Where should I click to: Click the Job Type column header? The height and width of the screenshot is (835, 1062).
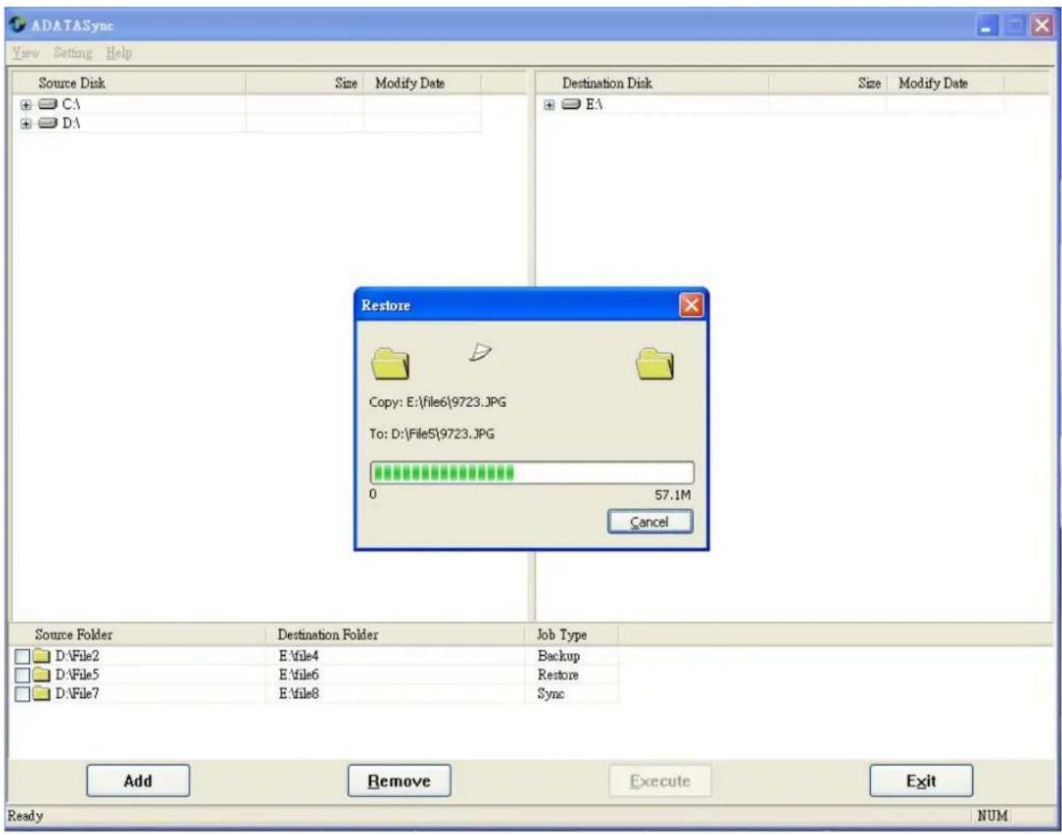(x=572, y=634)
